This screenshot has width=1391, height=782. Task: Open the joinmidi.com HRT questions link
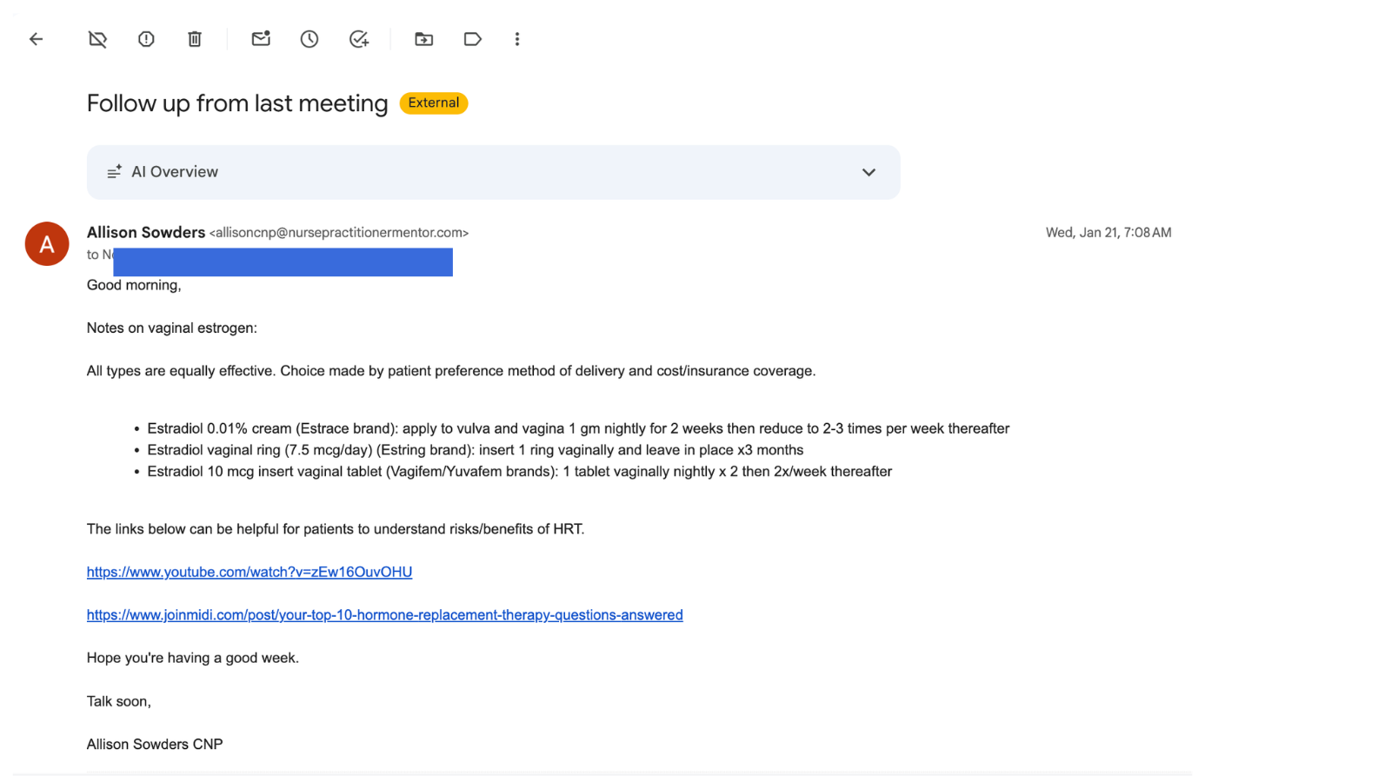384,615
